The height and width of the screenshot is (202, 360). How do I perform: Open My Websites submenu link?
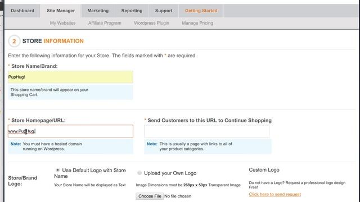pos(62,23)
